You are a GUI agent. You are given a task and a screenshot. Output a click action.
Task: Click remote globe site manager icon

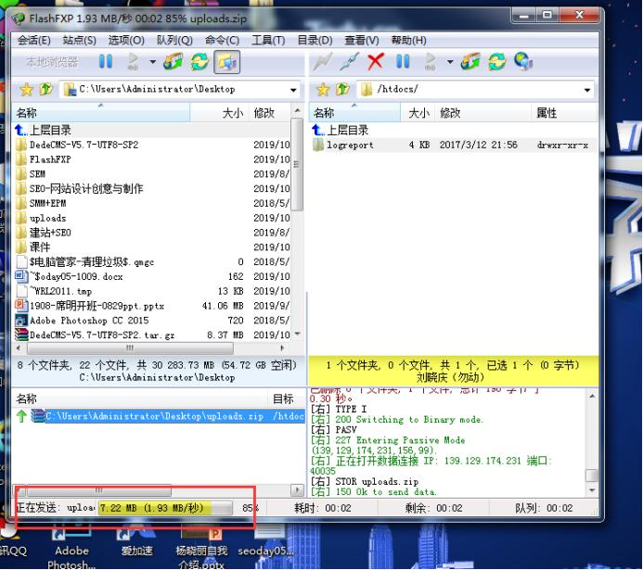pos(523,62)
